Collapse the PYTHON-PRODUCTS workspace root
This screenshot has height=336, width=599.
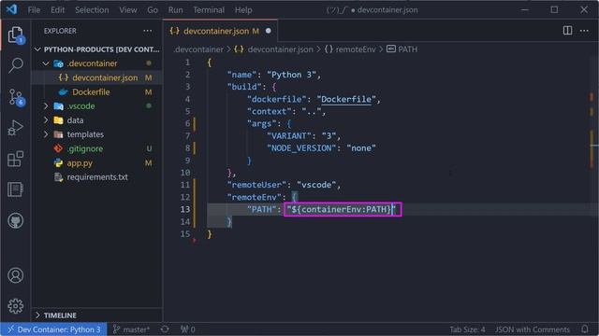[96, 49]
